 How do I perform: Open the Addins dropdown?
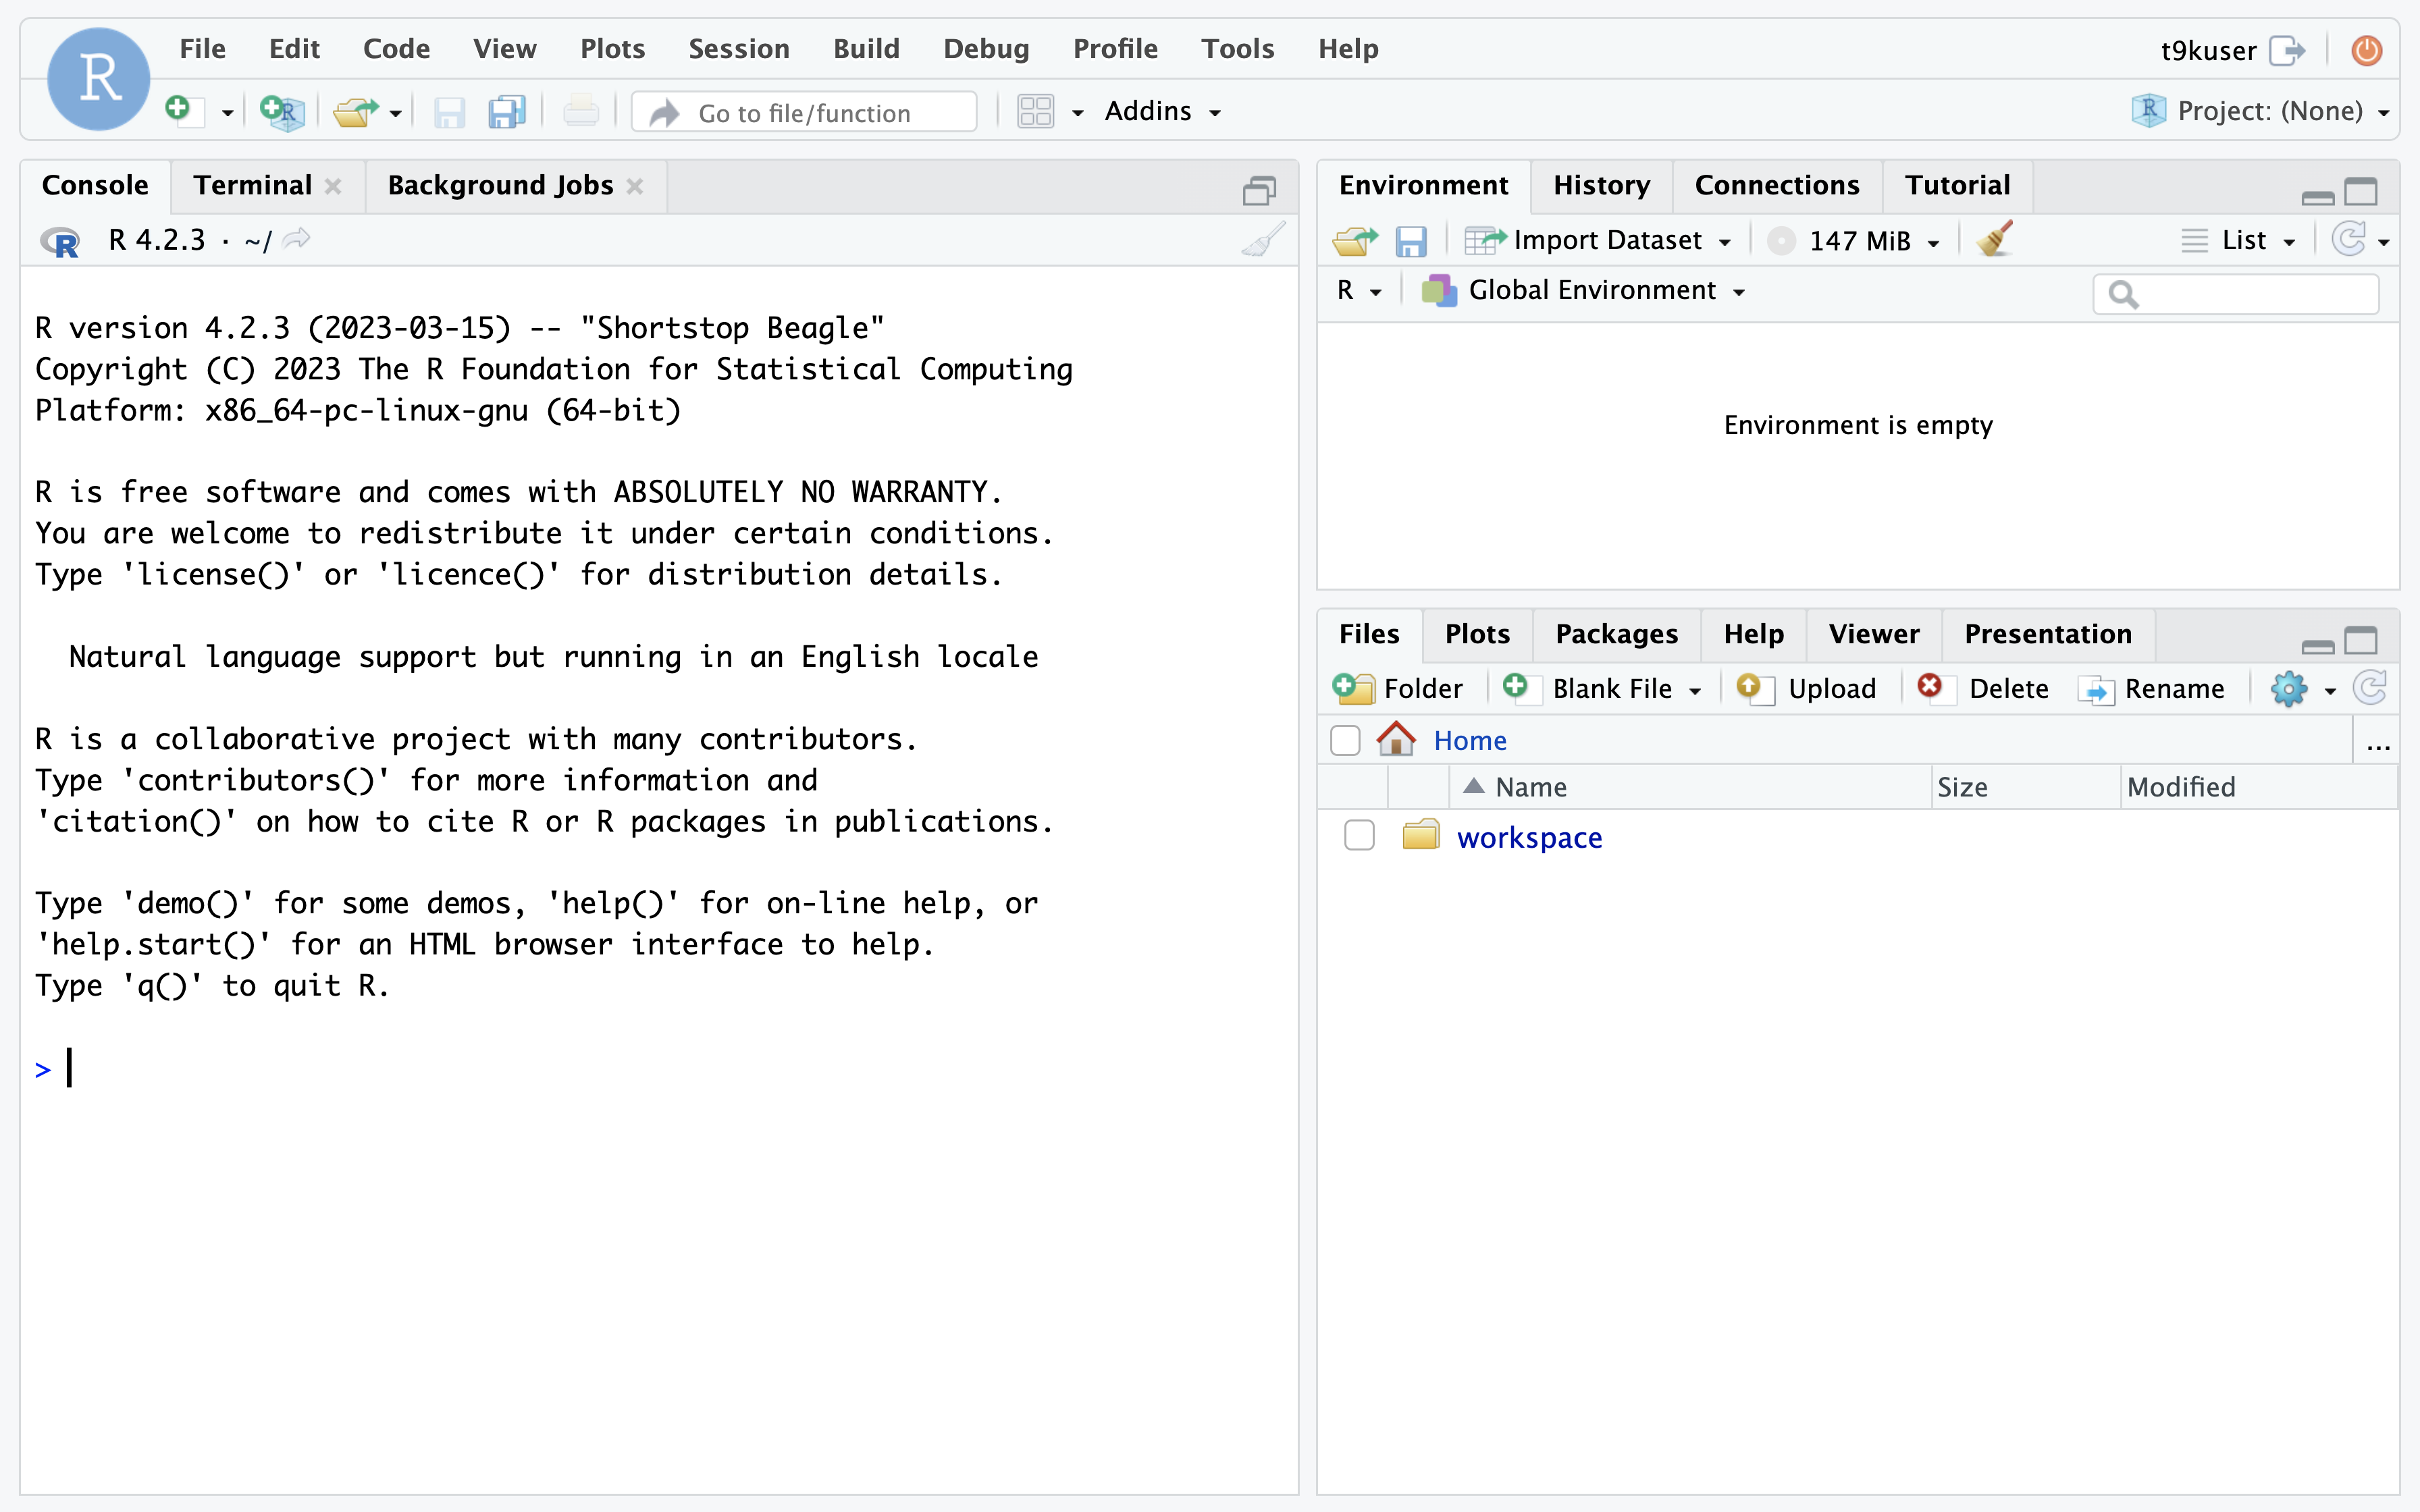[1162, 111]
